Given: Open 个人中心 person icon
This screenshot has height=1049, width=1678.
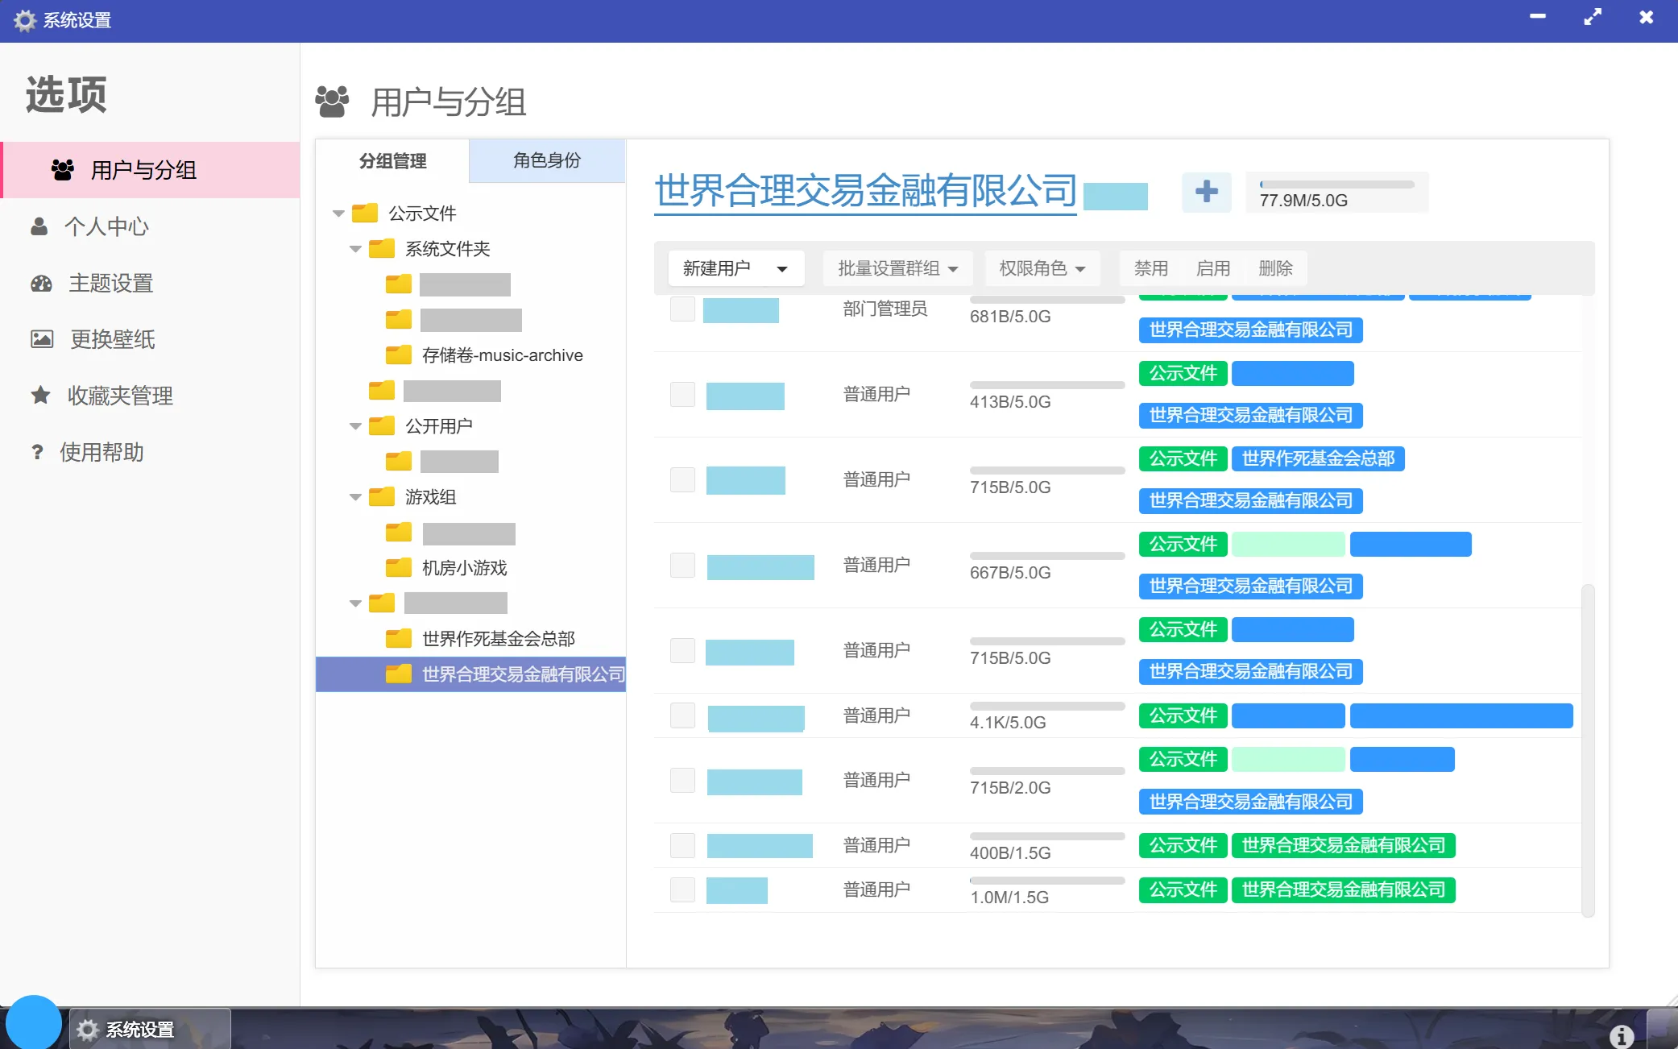Looking at the screenshot, I should click(39, 226).
